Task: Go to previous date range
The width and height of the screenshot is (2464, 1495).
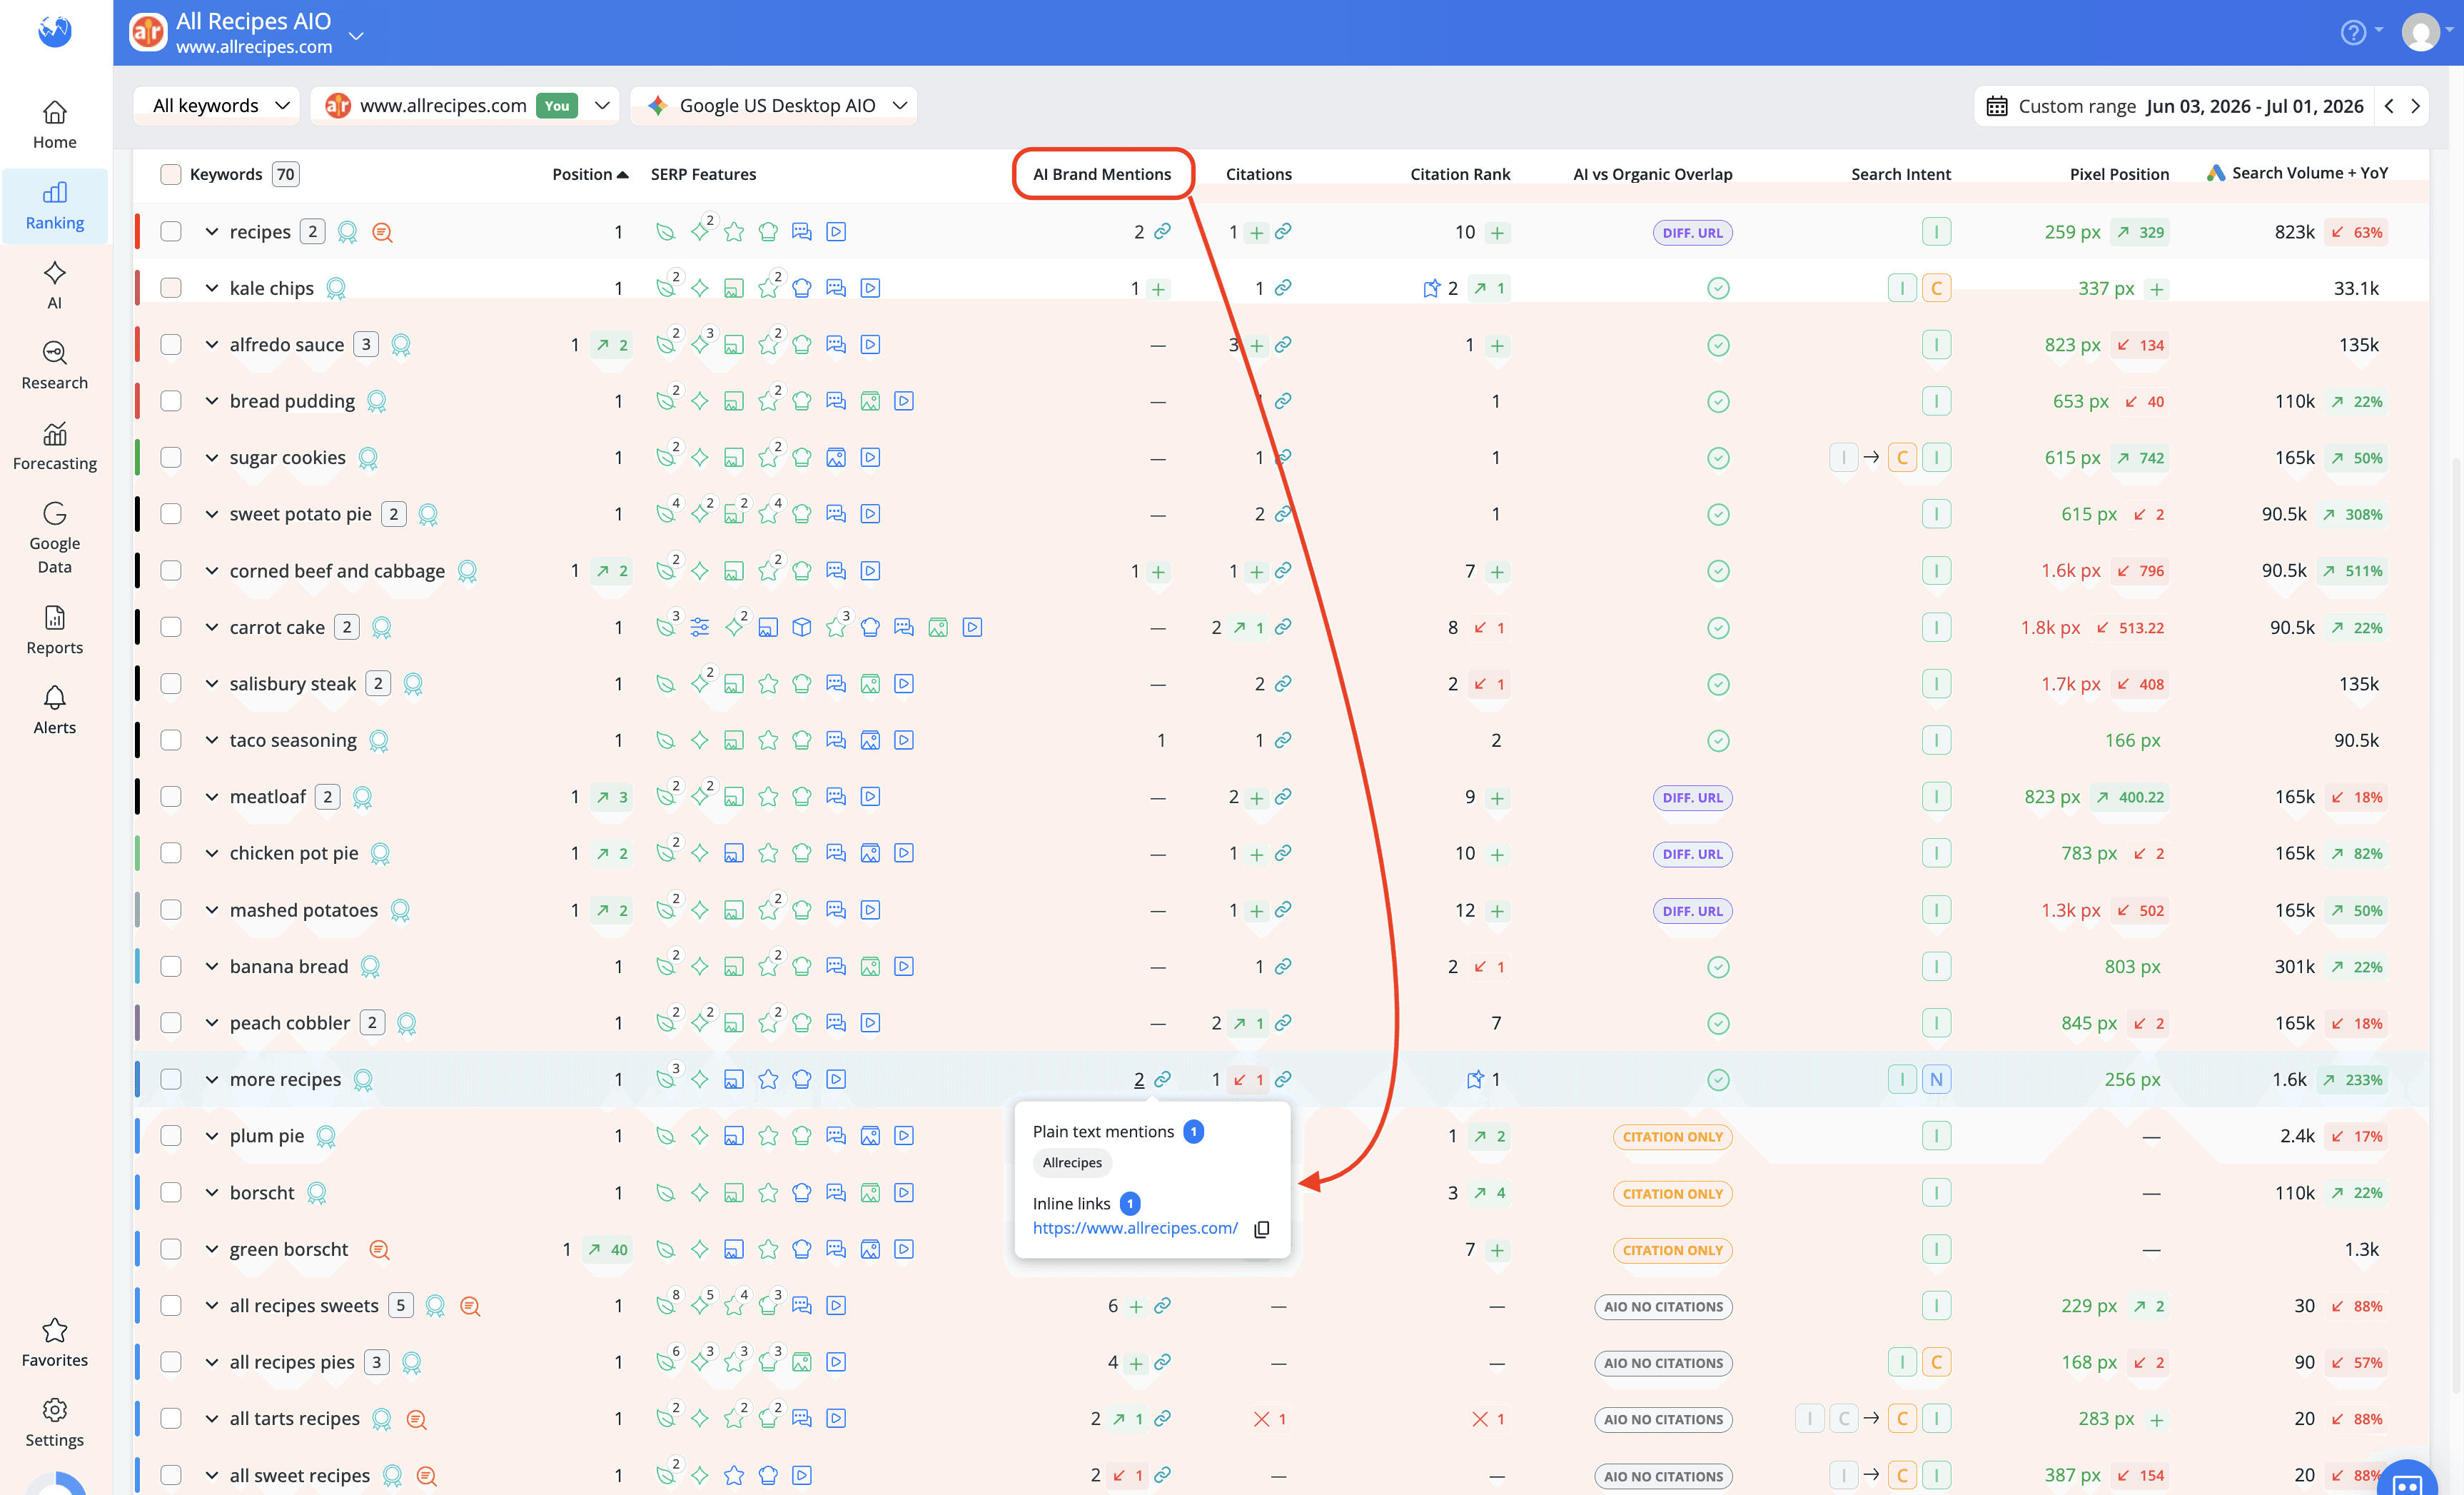Action: (x=2389, y=106)
